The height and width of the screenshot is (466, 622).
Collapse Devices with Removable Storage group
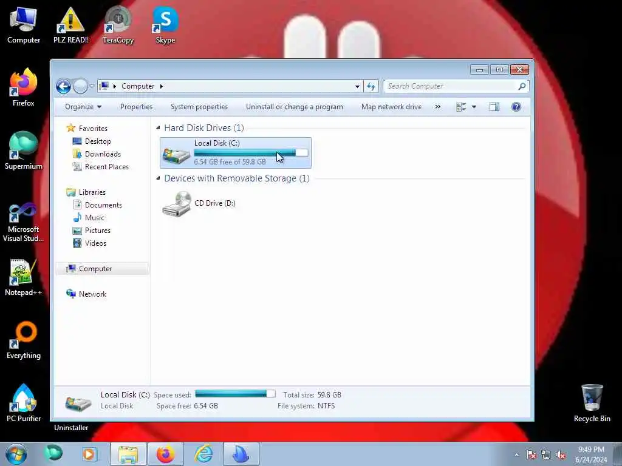point(159,178)
